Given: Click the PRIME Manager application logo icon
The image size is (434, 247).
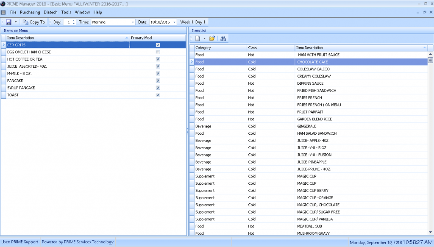Looking at the screenshot, I should click(3, 3).
